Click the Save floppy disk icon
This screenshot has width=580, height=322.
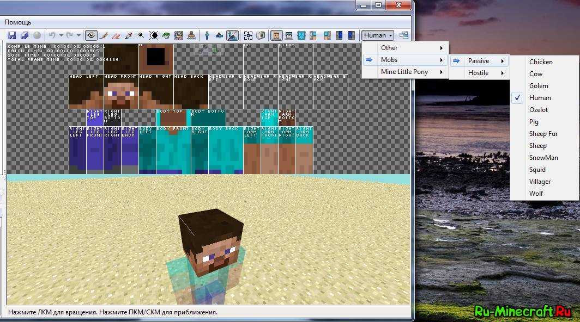[12, 35]
